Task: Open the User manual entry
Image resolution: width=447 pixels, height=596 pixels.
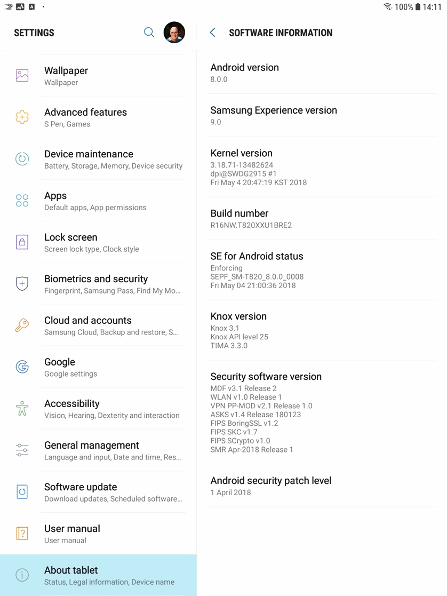Action: click(98, 534)
